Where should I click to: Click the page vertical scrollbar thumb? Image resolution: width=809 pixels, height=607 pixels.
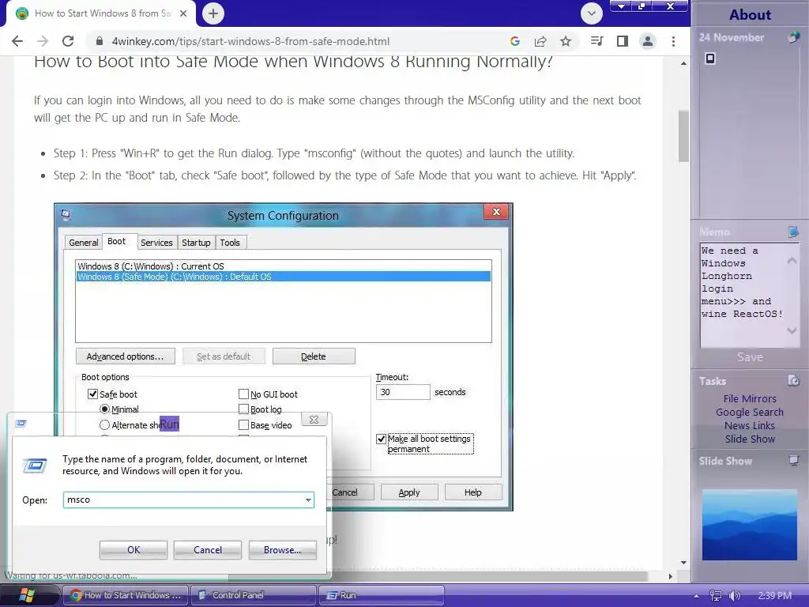(x=683, y=136)
